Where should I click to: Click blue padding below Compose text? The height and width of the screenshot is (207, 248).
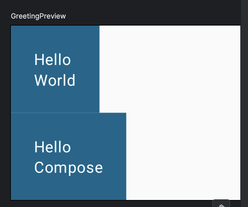coord(69,188)
